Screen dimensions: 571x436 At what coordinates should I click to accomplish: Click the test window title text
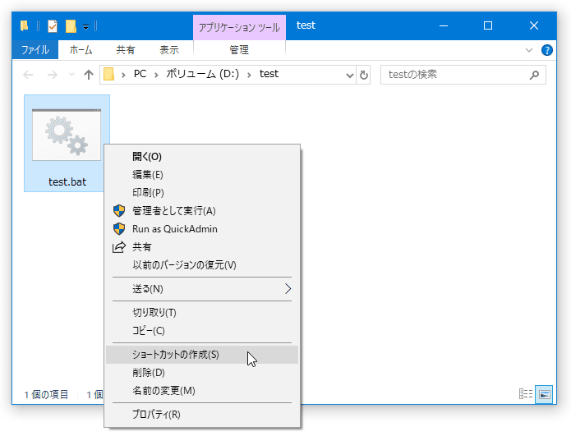(306, 25)
